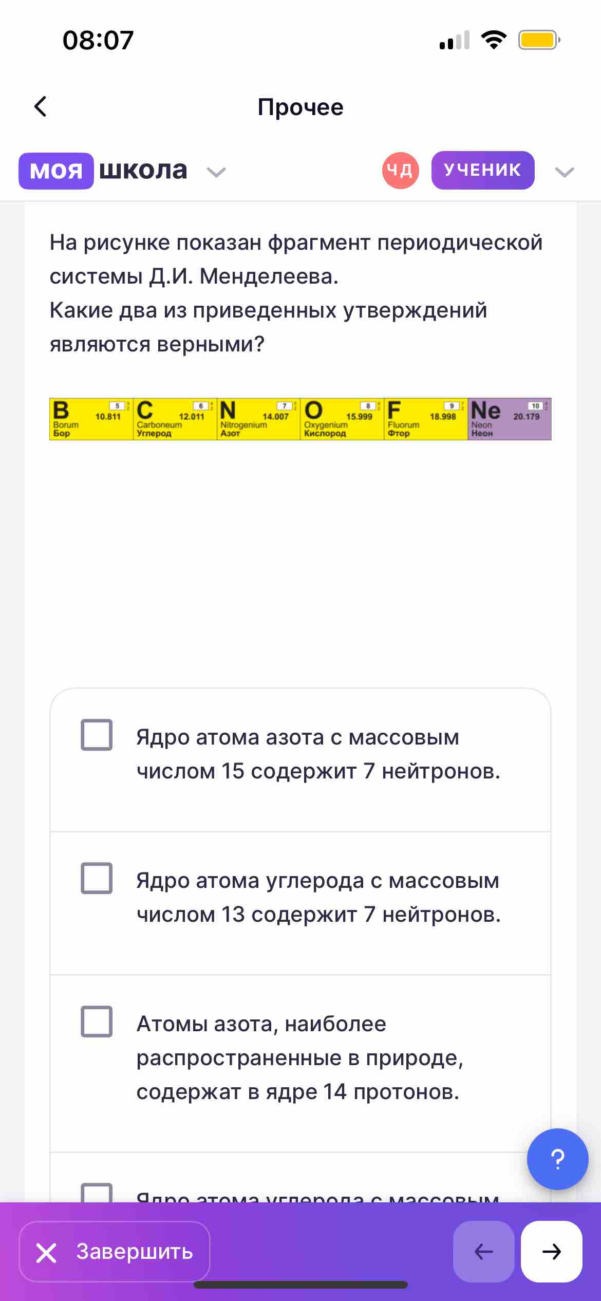601x1301 pixels.
Task: Open the blue question mark help button
Action: click(x=557, y=1159)
